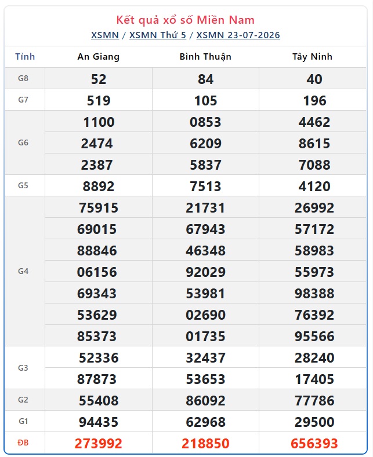The width and height of the screenshot is (373, 457).
Task: Click Tây Ninh G3 result 28240
Action: coord(314,357)
